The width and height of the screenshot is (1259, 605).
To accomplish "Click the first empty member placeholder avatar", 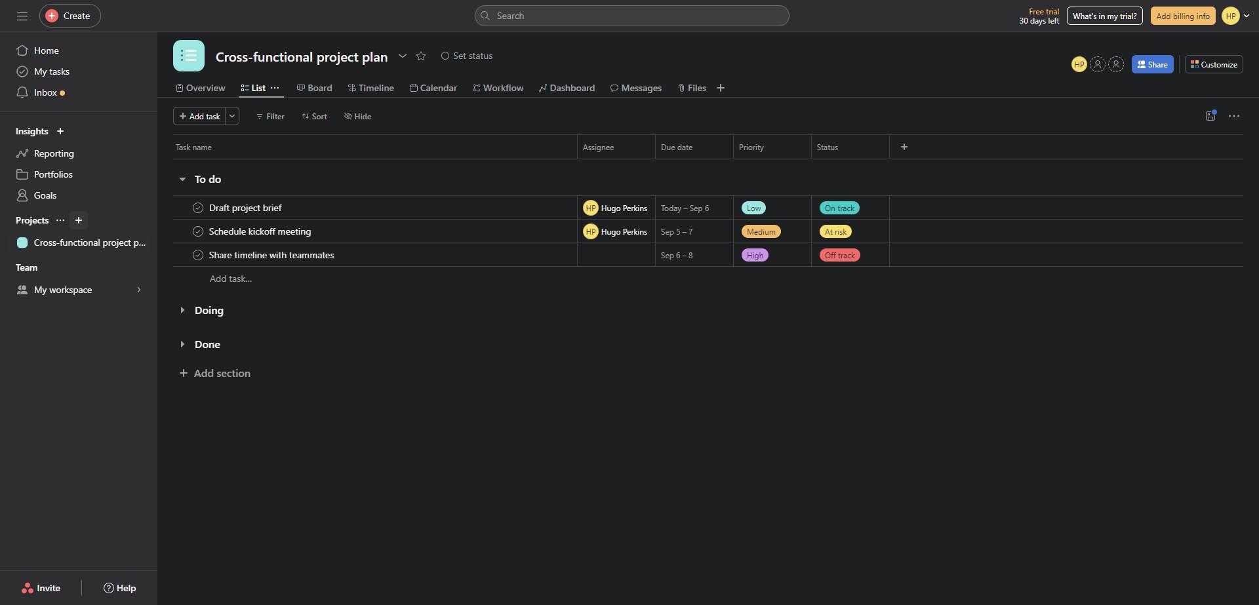I will tap(1098, 64).
